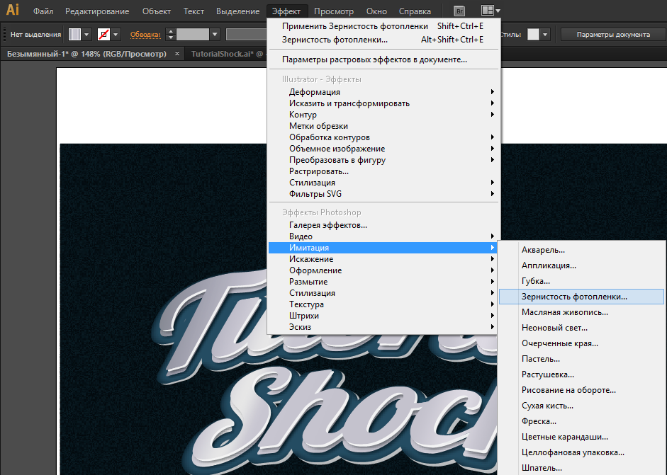667x475 pixels.
Task: Close the Безымянный-1 document tab
Action: point(177,54)
